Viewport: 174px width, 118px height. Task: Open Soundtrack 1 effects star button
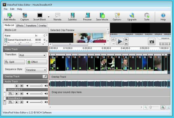point(16,94)
